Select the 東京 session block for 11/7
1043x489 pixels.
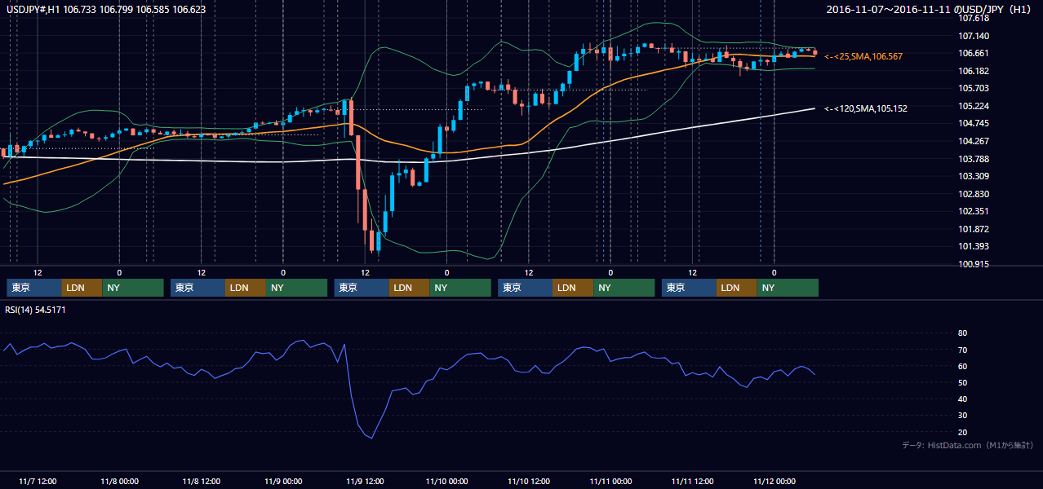pos(34,288)
